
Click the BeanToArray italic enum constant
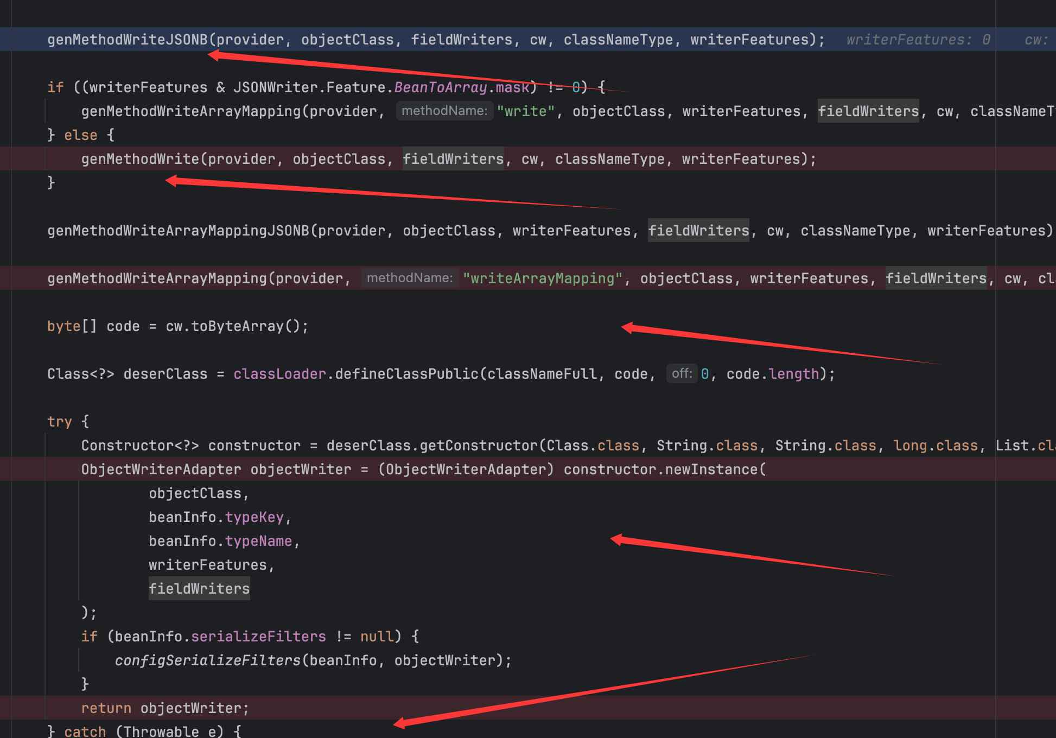440,87
